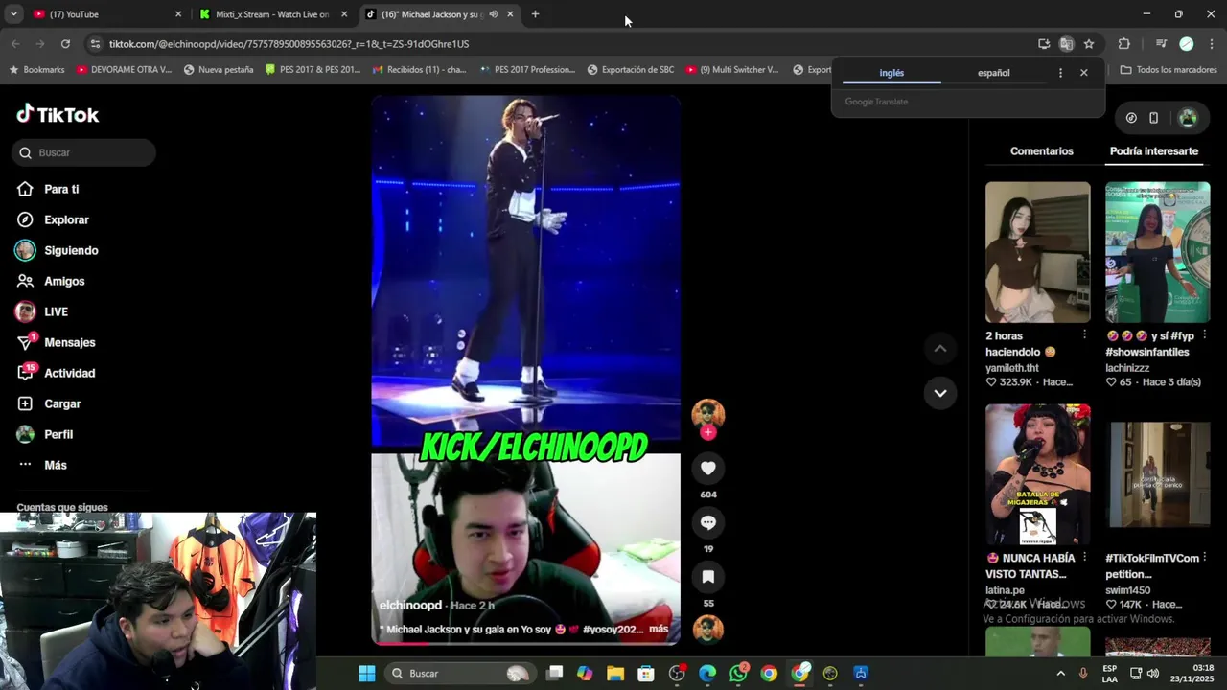
Task: Open the Windows Start menu
Action: 366,674
